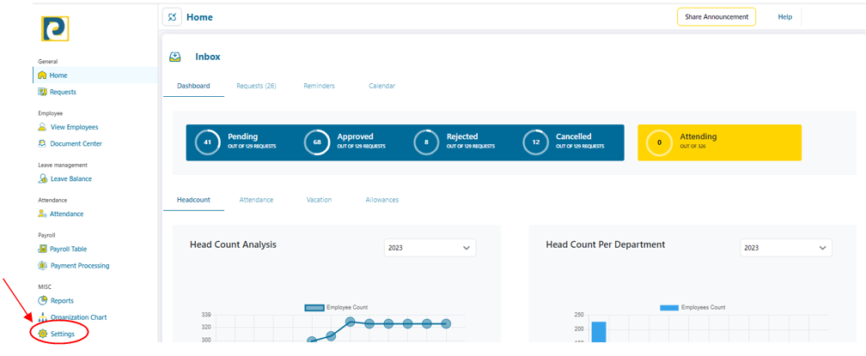The image size is (866, 356).
Task: Click the Home icon in sidebar
Action: [42, 75]
